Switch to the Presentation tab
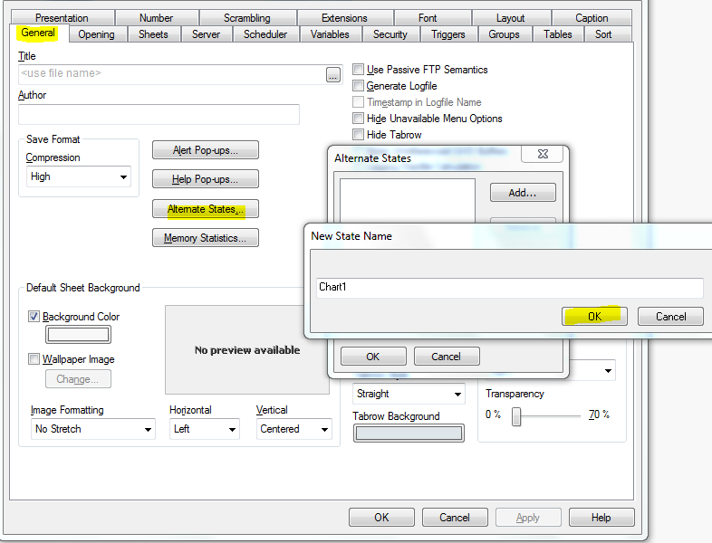This screenshot has height=543, width=712. coord(62,18)
